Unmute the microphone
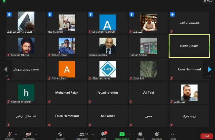 (x=9, y=135)
